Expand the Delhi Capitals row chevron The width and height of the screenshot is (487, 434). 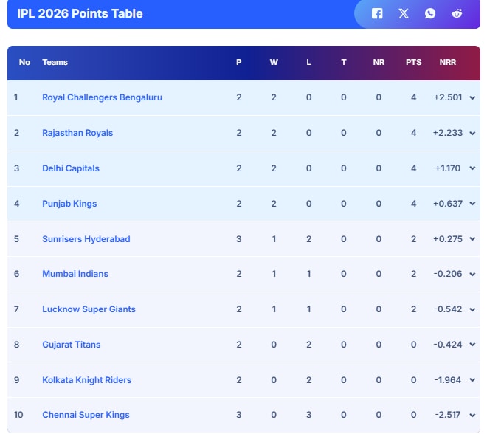pyautogui.click(x=472, y=169)
